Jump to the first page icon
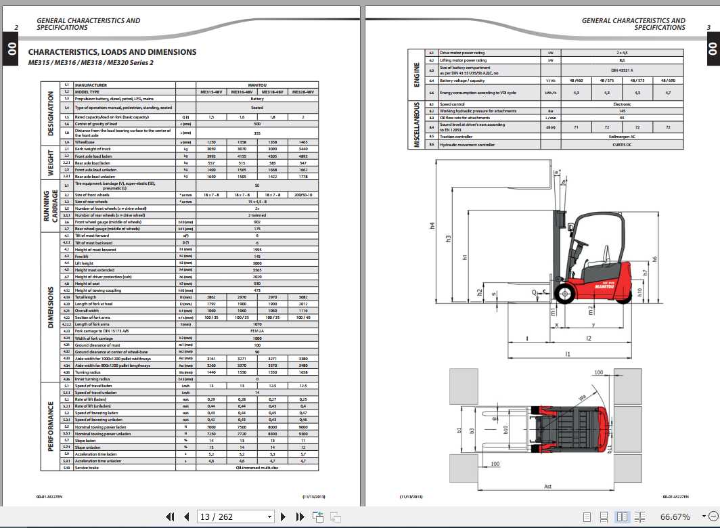Image resolution: width=720 pixels, height=528 pixels. pos(170,516)
